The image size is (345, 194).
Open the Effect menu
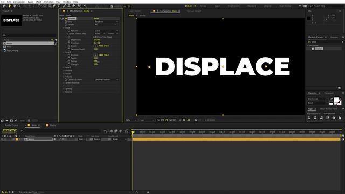point(38,2)
